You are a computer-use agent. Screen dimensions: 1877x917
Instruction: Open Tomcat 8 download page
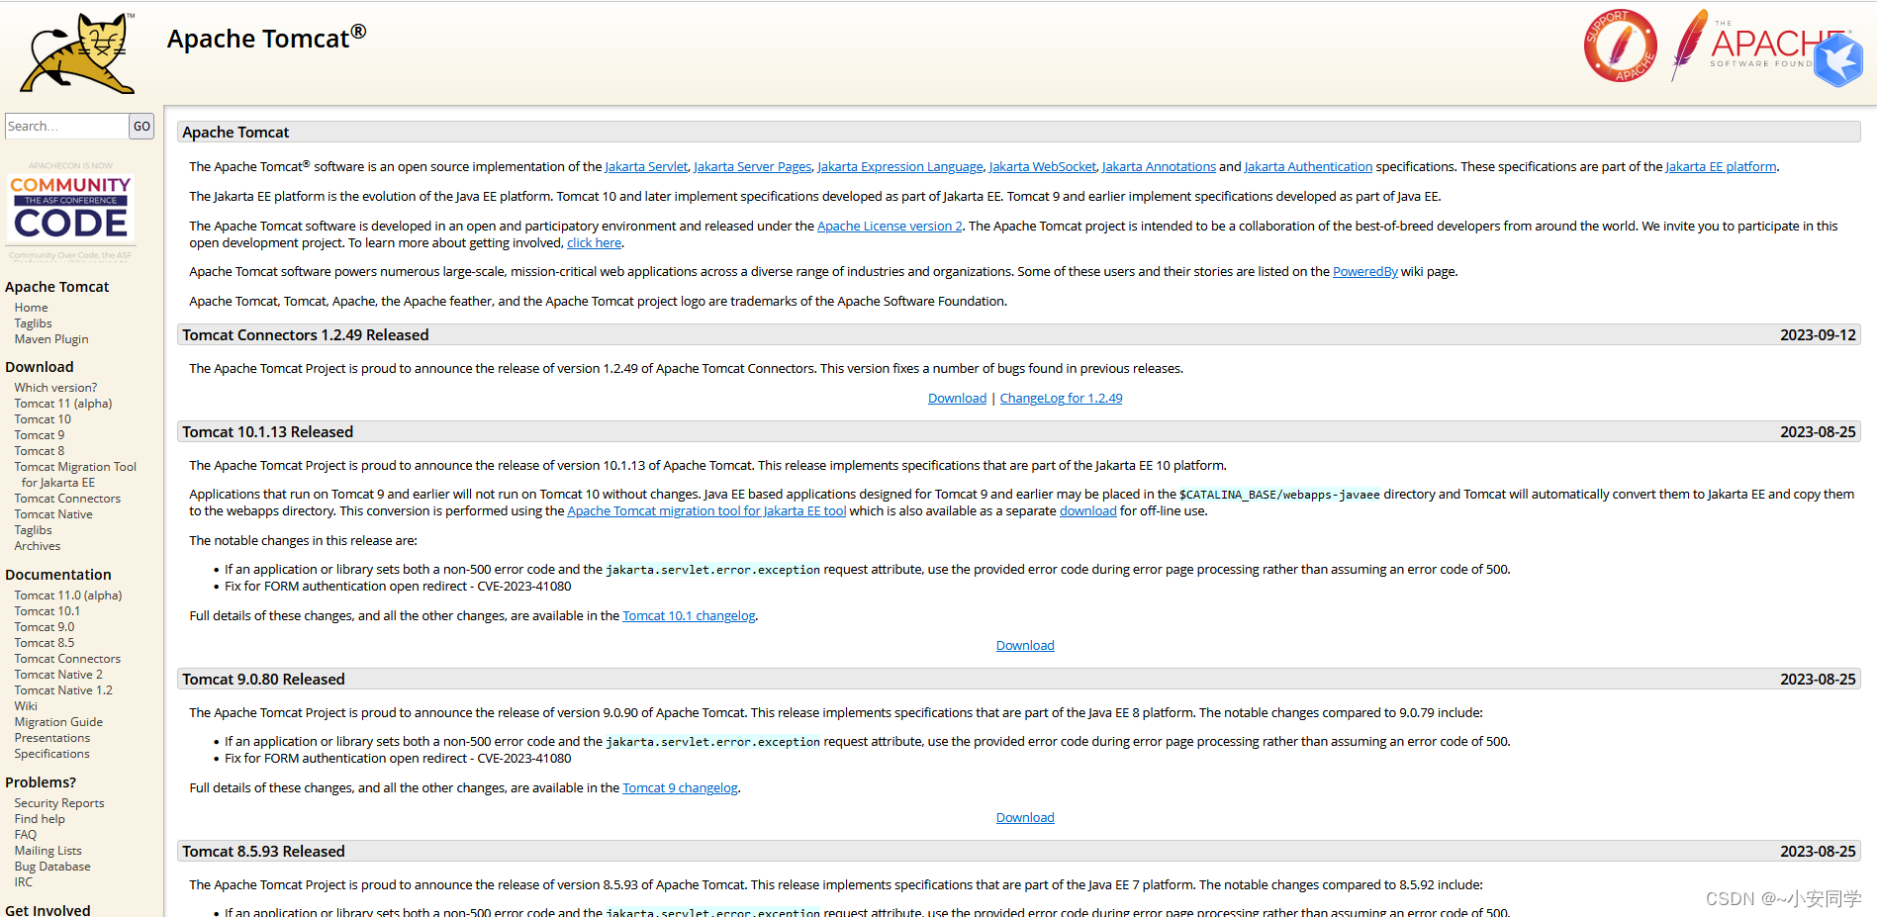click(x=40, y=451)
